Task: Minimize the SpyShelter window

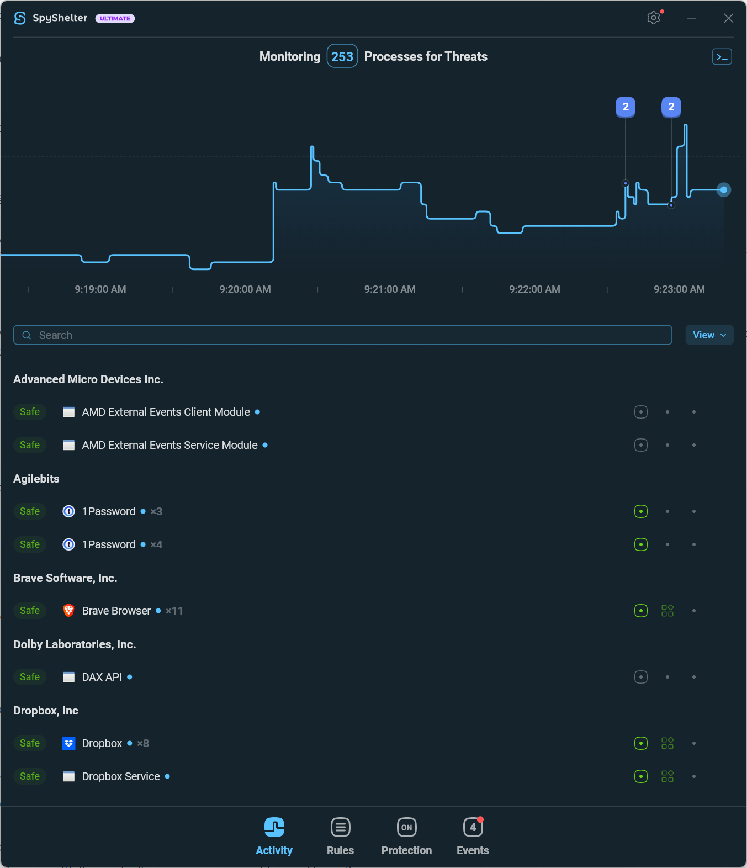Action: [x=691, y=18]
